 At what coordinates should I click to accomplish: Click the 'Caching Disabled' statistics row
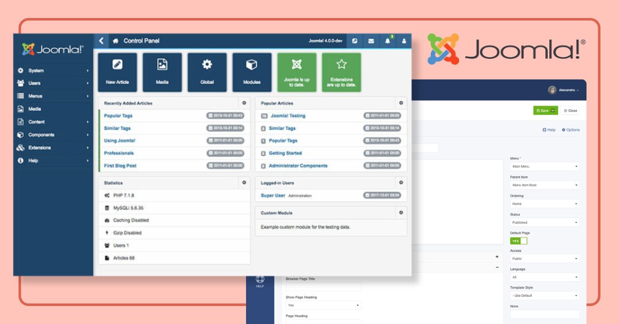pos(174,220)
